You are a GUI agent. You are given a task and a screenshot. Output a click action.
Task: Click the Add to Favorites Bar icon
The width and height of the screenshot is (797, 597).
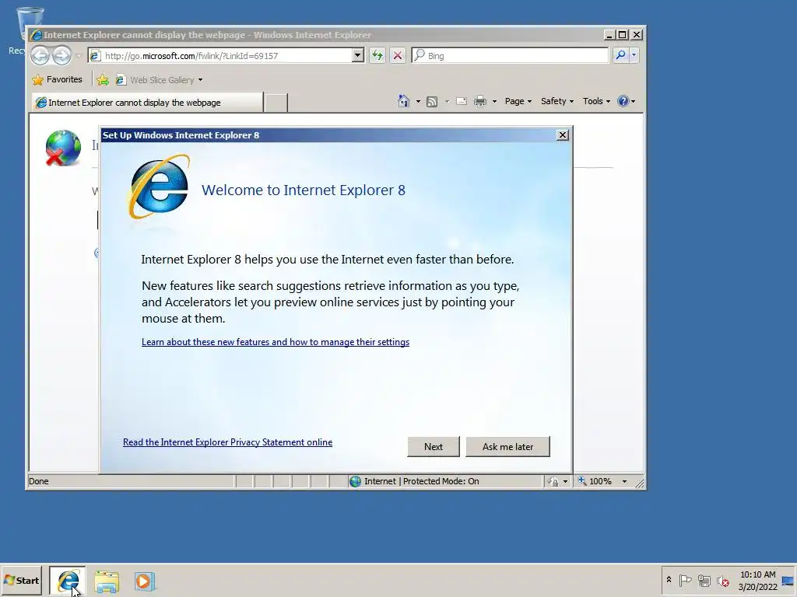103,80
